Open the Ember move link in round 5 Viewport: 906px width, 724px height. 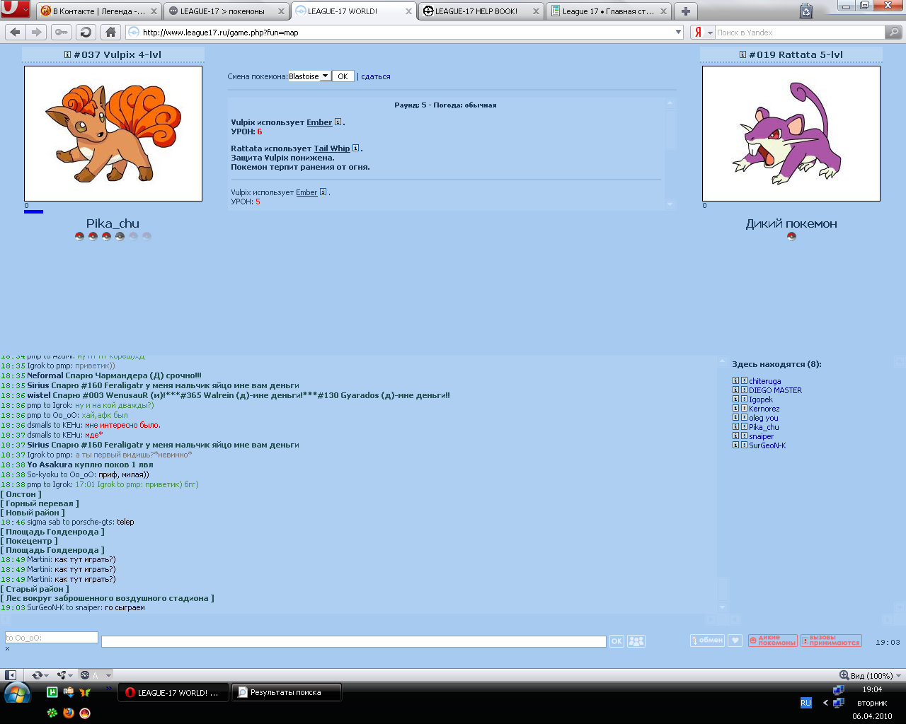[x=319, y=122]
